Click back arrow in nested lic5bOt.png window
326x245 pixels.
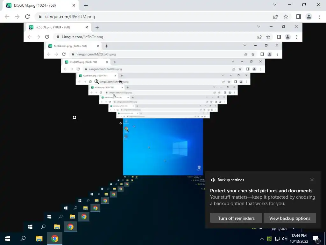click(x=30, y=37)
